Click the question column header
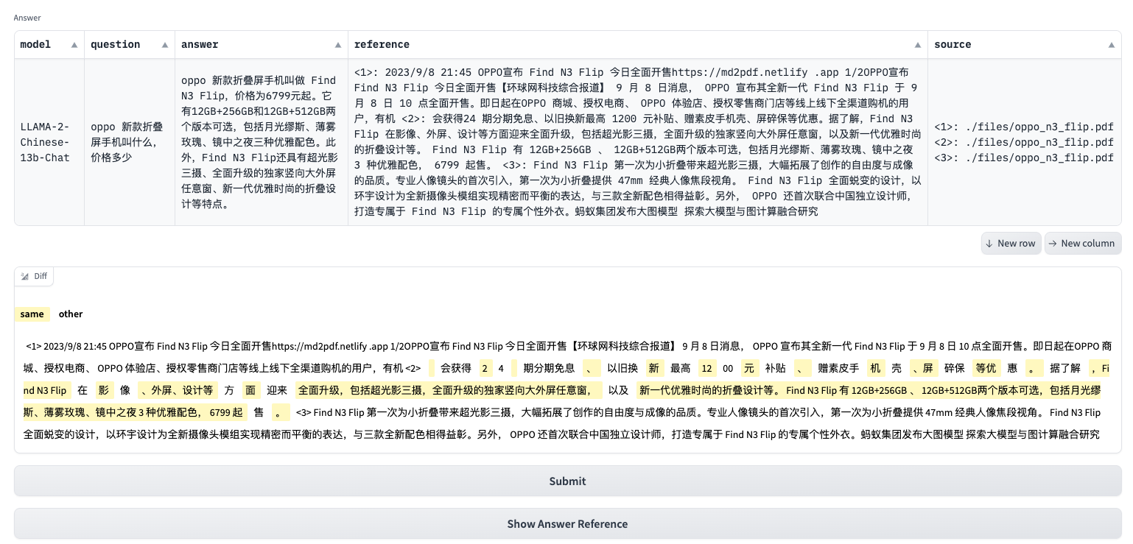This screenshot has width=1133, height=544. tap(130, 45)
